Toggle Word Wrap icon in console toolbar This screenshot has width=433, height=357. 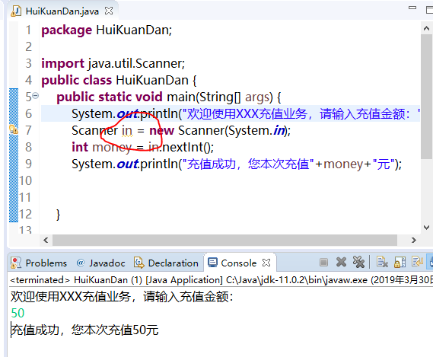[417, 261]
